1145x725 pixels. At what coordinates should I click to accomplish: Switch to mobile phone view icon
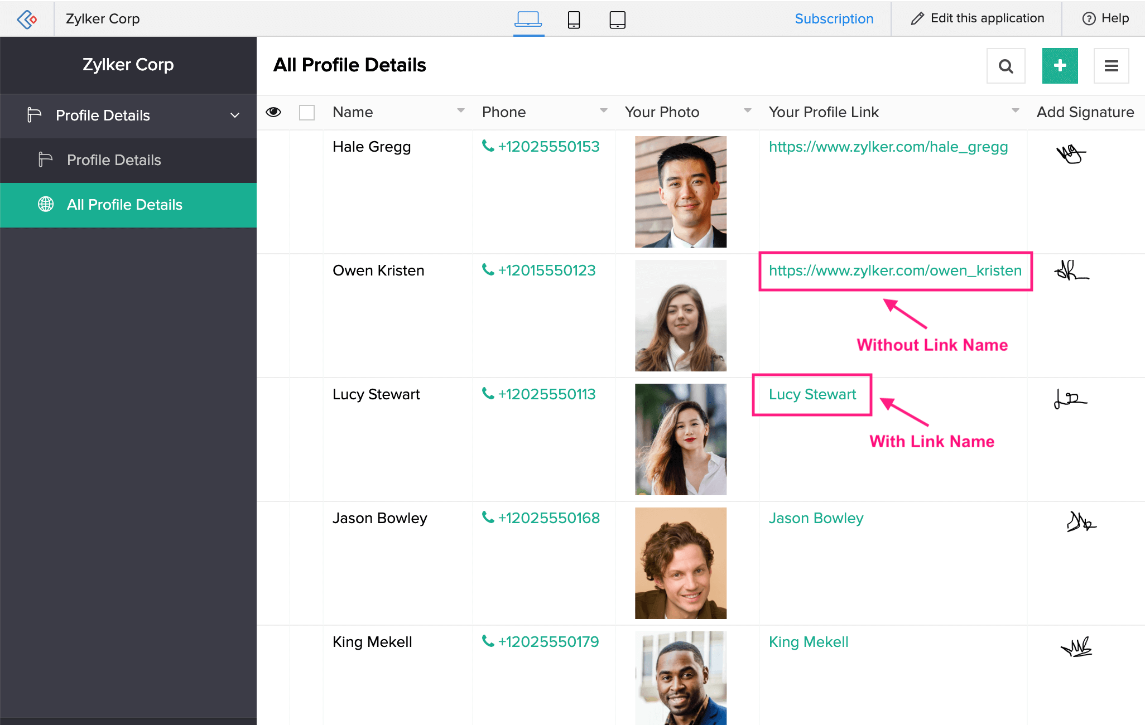[574, 20]
